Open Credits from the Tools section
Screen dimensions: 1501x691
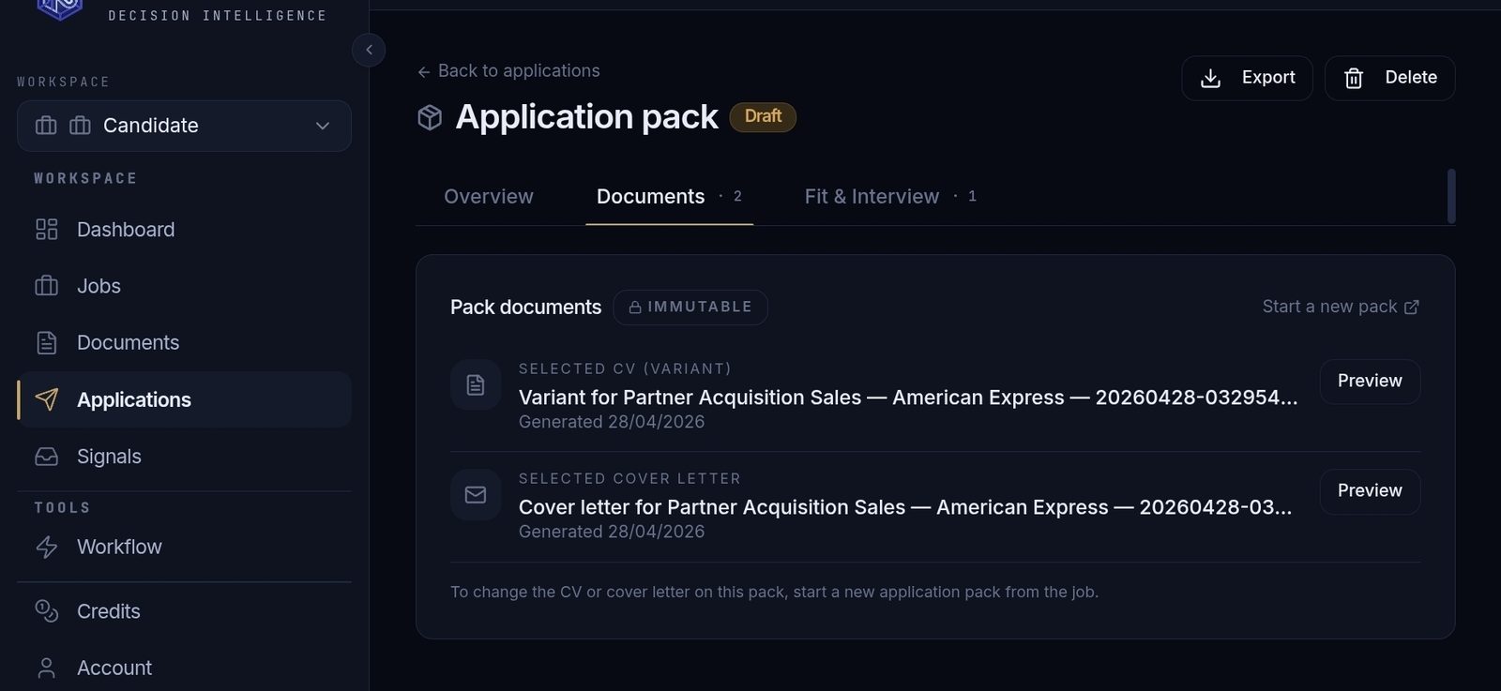[x=109, y=610]
